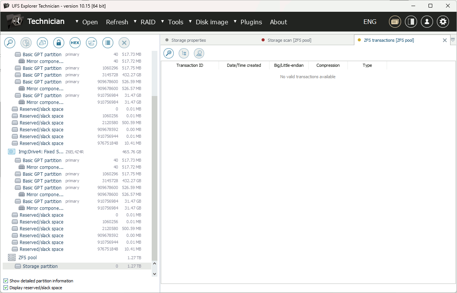Click the Refresh menu item
457x293 pixels.
117,22
